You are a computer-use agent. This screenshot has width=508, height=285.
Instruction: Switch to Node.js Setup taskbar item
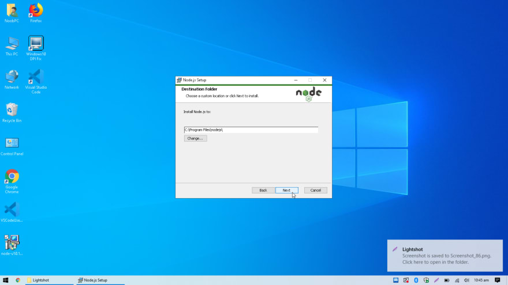coord(100,280)
